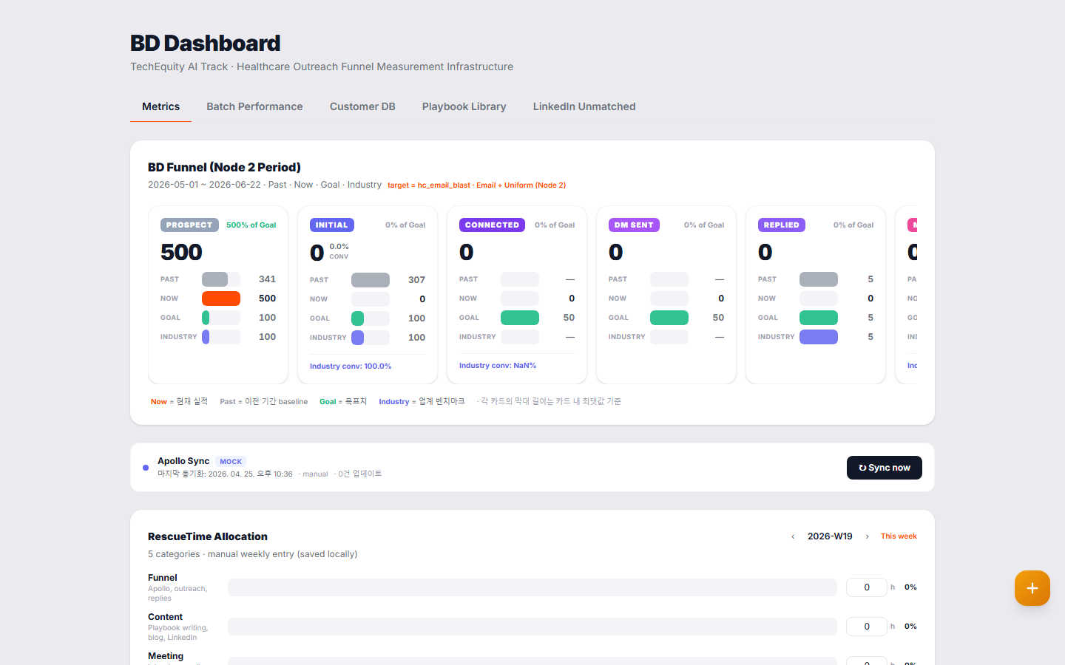This screenshot has height=665, width=1065.
Task: Click the BD Funnel (Node 2 Period) heading
Action: pos(224,167)
